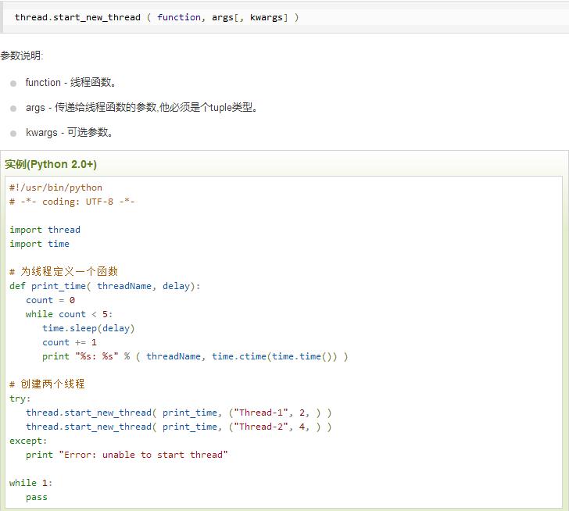Click the 'import thread' line
Screen dimensions: 569x511
click(45, 230)
